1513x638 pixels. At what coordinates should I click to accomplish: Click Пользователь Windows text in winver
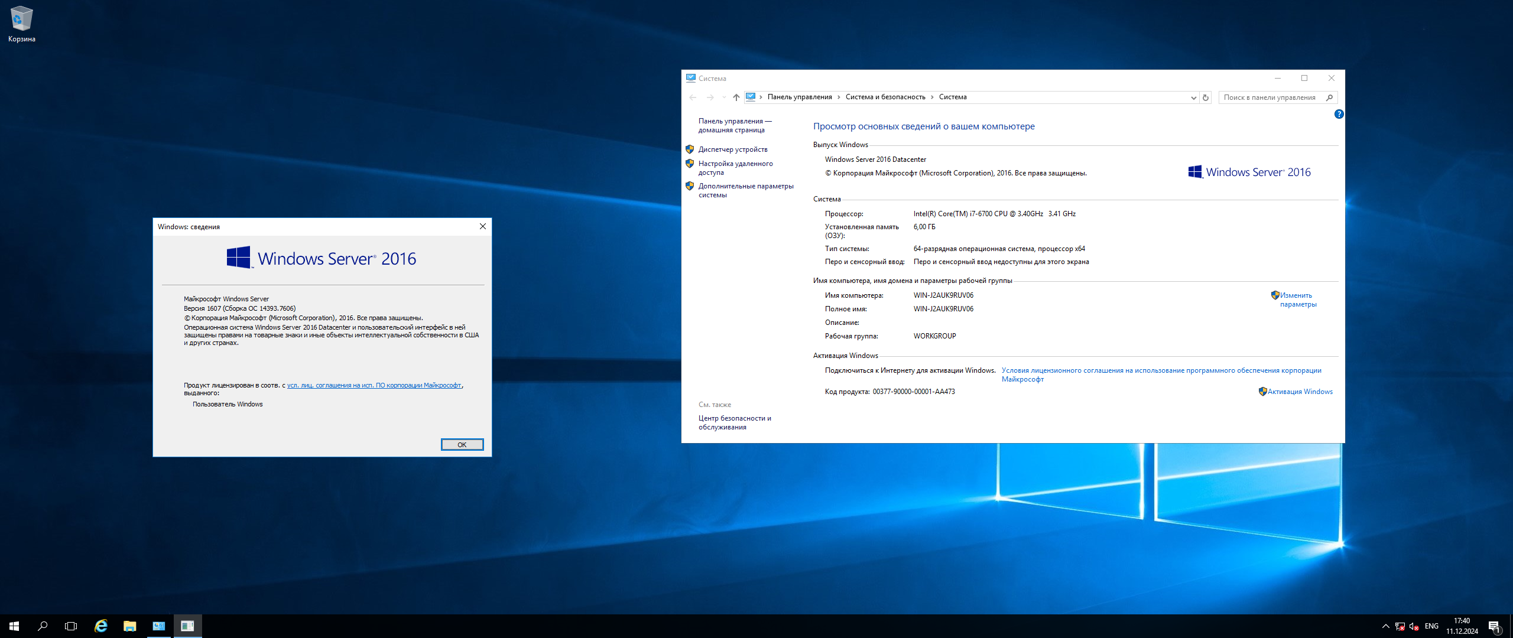[228, 404]
